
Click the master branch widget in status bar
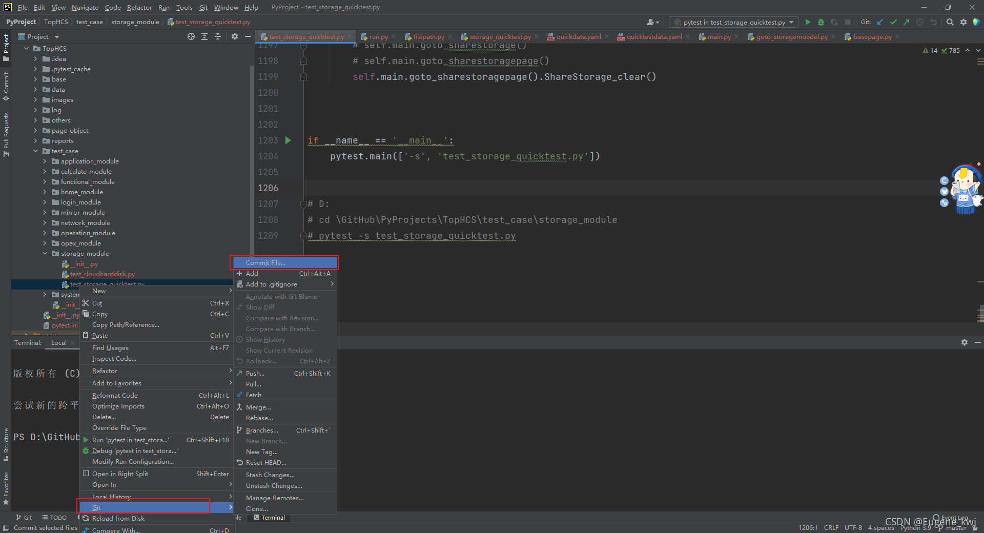click(x=955, y=527)
